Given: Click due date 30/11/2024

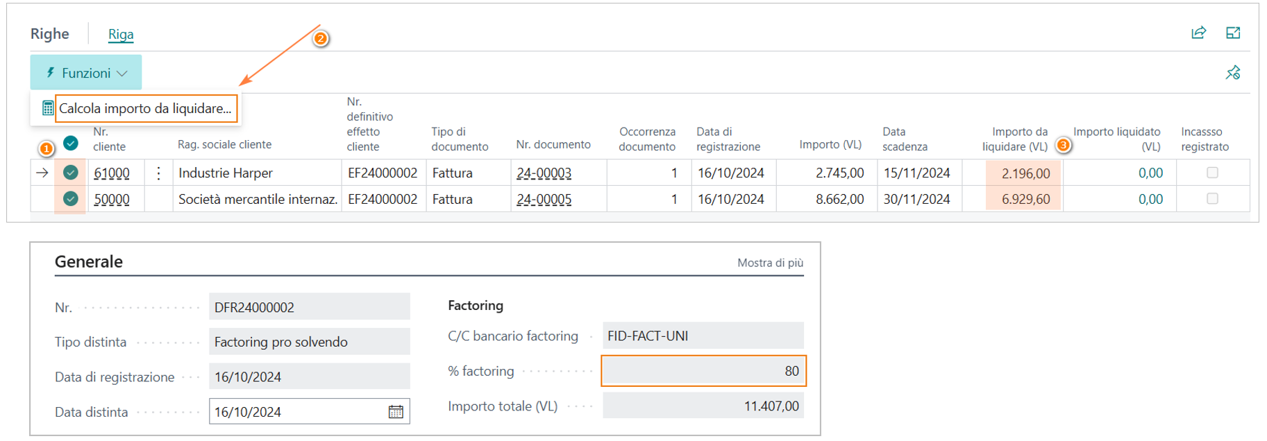Looking at the screenshot, I should [x=916, y=199].
